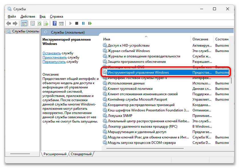
Task: Open the Help toolbar icon
Action: click(x=54, y=23)
